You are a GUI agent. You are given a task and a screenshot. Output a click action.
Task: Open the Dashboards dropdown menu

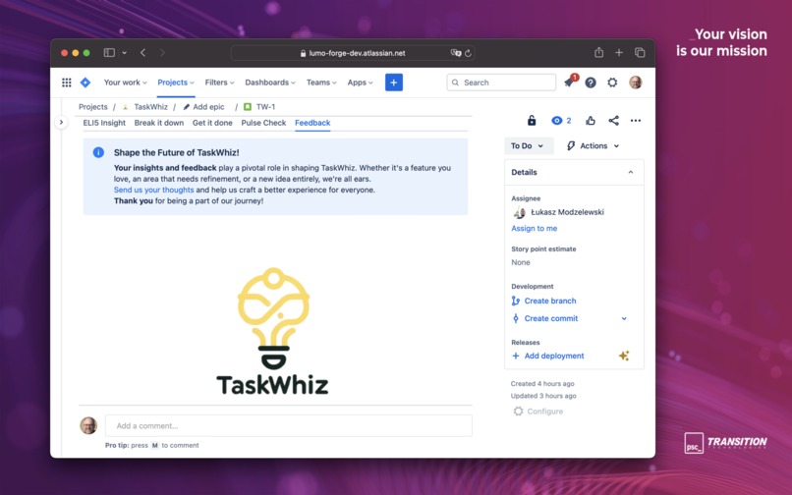coord(270,82)
